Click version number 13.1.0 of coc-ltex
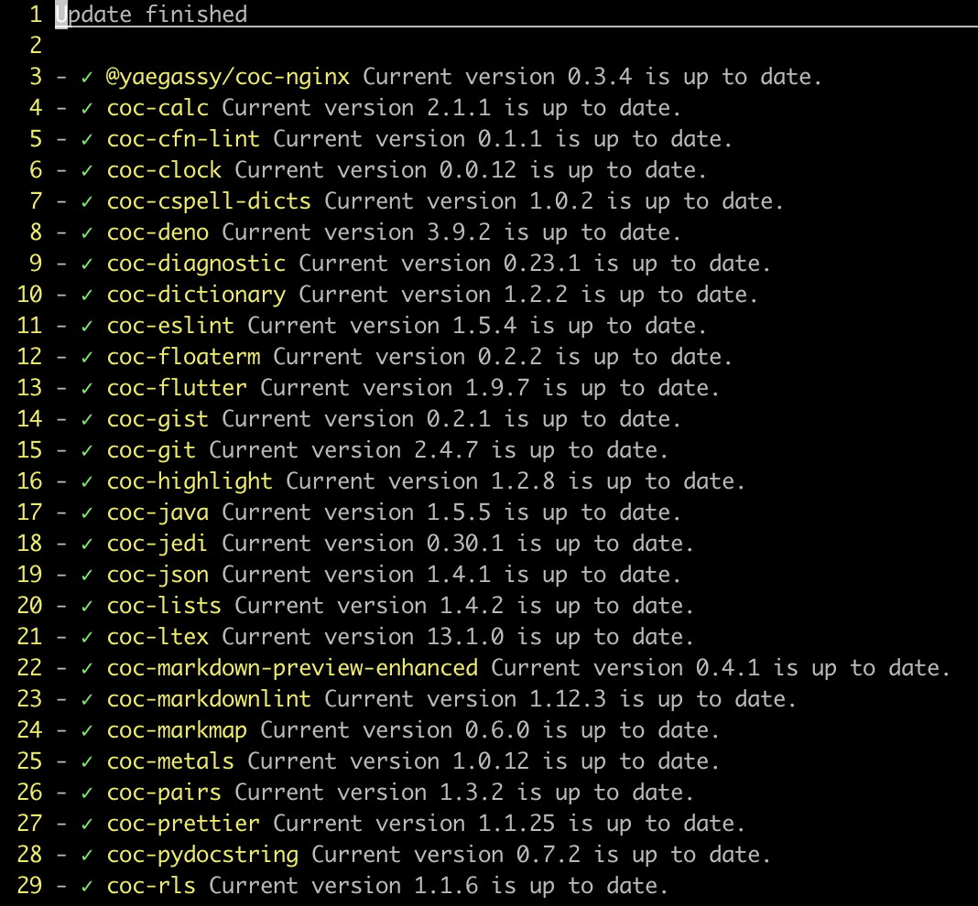Image resolution: width=978 pixels, height=906 pixels. (x=465, y=637)
